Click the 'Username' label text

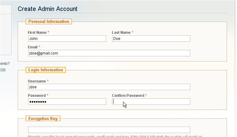37,81
